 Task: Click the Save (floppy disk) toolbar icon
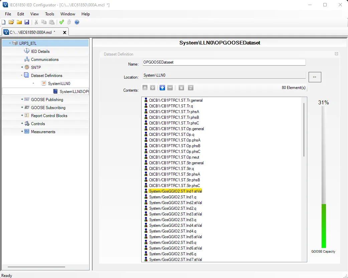click(27, 22)
